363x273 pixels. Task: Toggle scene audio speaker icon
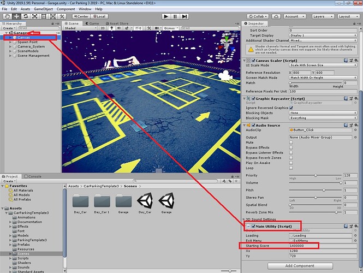click(119, 28)
